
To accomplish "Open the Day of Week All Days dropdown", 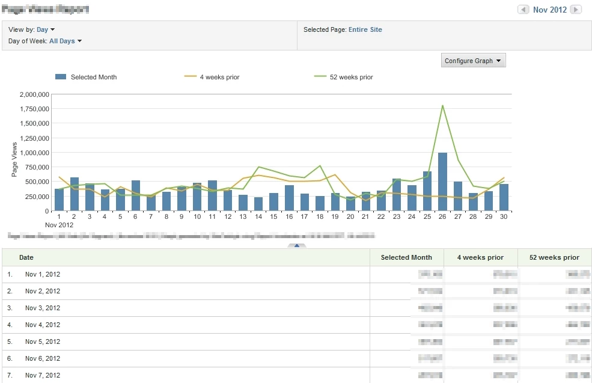I will coord(66,41).
